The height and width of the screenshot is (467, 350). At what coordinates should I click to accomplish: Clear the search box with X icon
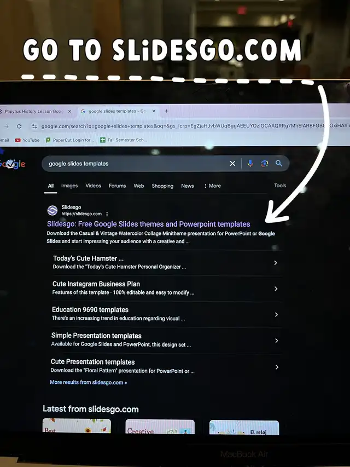click(232, 164)
